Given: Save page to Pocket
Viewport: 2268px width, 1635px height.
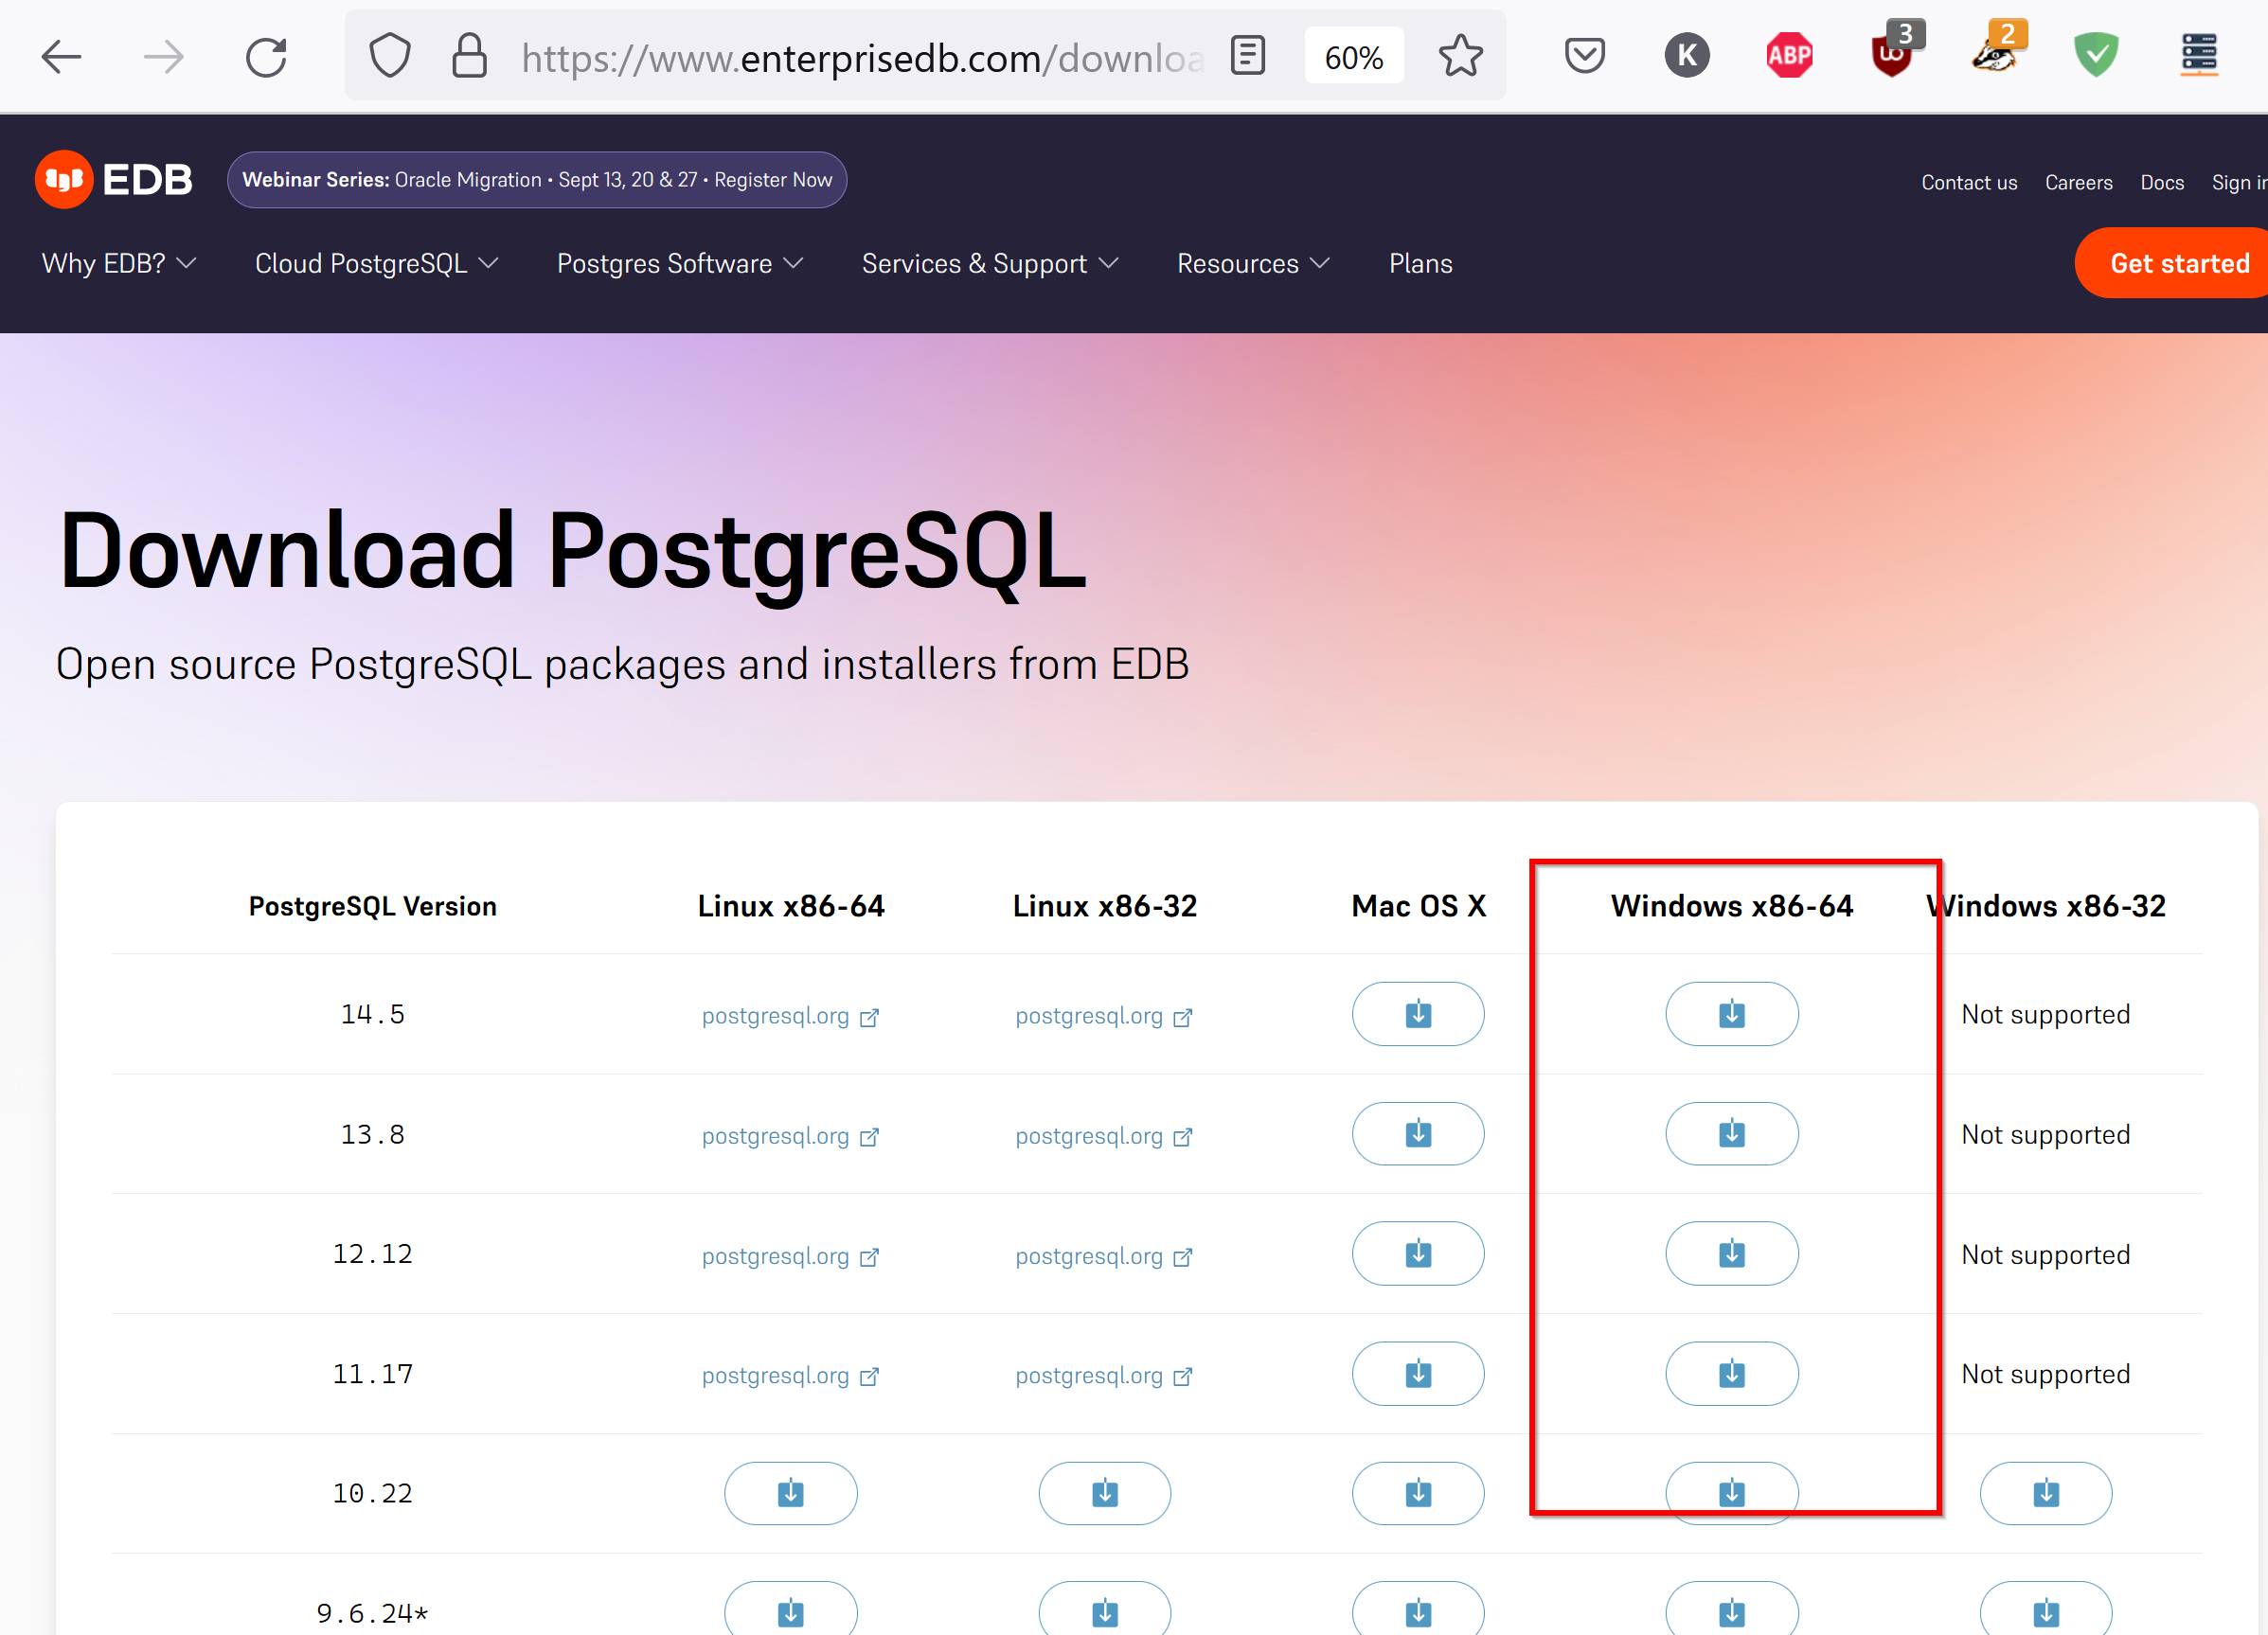Looking at the screenshot, I should click(1585, 56).
